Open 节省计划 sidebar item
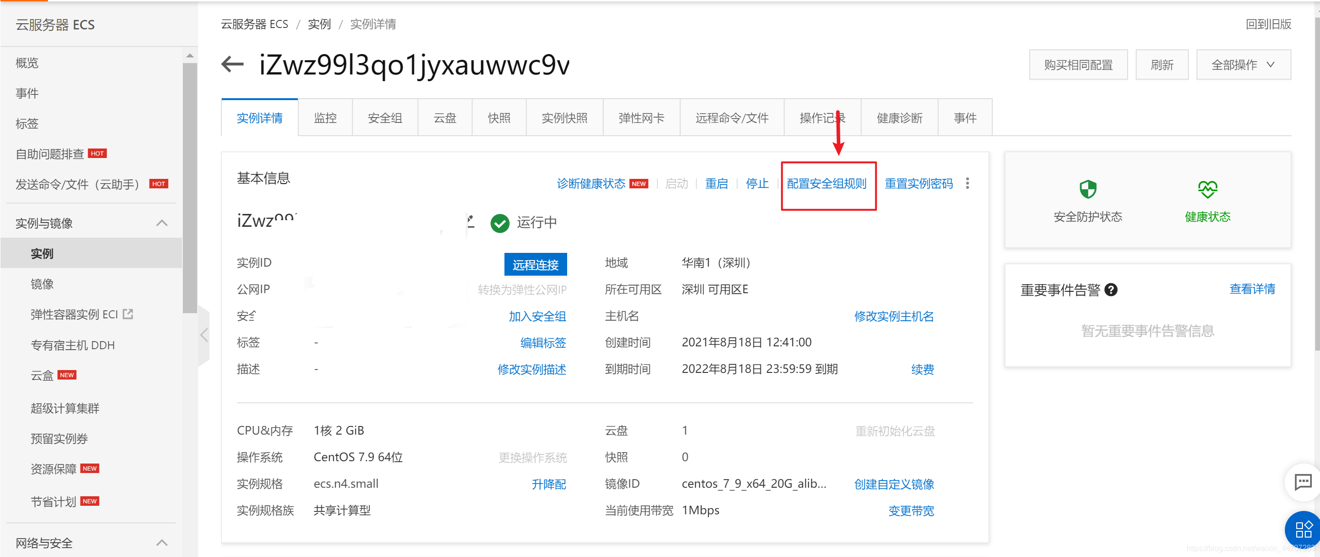The width and height of the screenshot is (1320, 557). click(x=53, y=501)
